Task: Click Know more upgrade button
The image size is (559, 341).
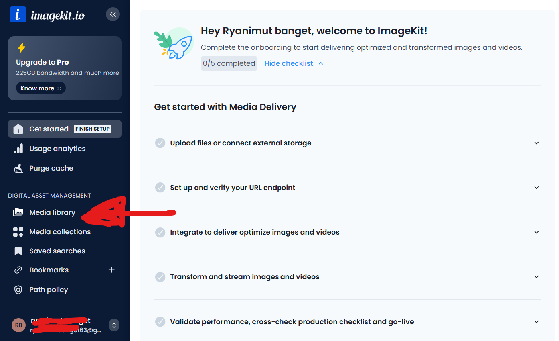Action: [x=41, y=88]
